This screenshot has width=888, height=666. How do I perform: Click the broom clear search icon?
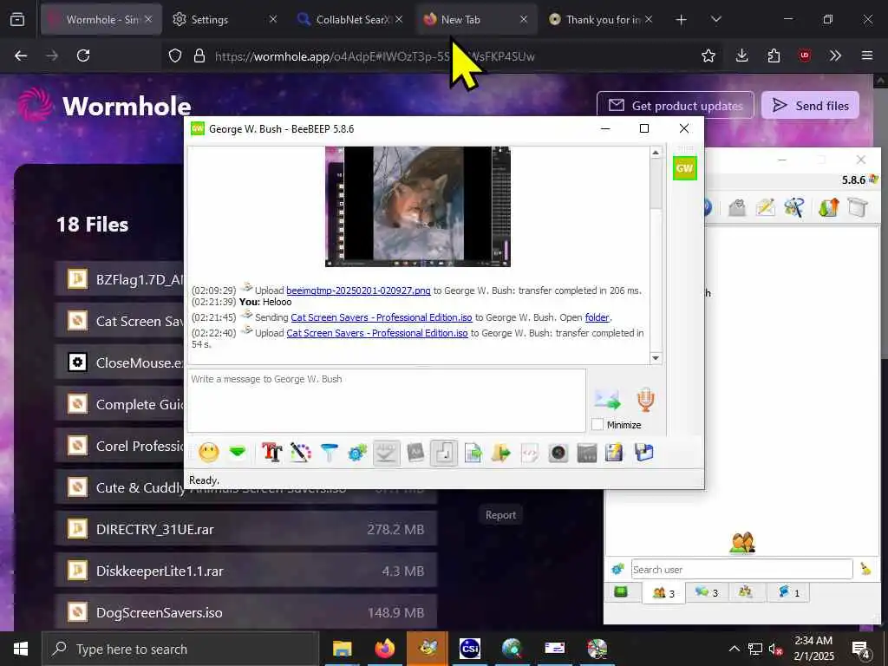coord(865,569)
